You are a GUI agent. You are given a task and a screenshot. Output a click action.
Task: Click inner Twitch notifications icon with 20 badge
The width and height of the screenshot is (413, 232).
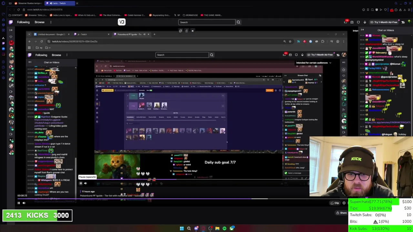[x=284, y=55]
